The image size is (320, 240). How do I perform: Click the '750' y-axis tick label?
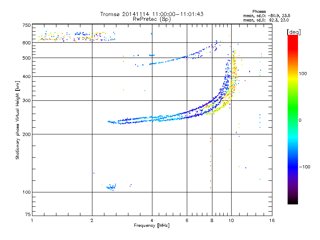click(x=27, y=25)
